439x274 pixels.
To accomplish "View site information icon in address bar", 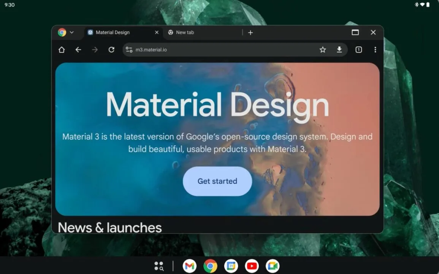I will [129, 50].
